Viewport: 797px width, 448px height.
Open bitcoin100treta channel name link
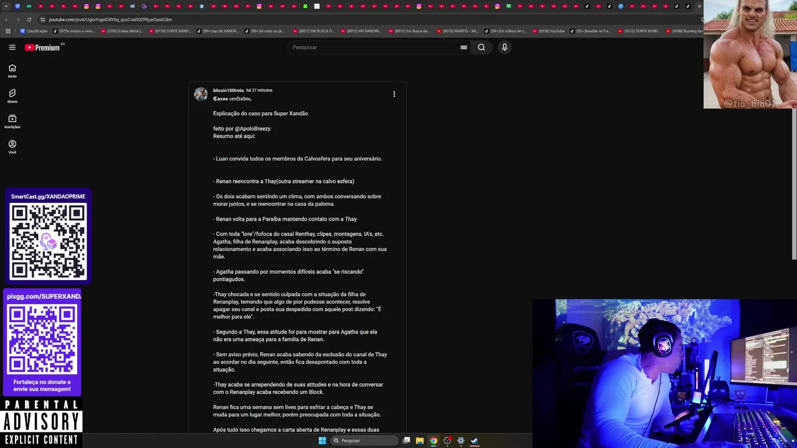pyautogui.click(x=228, y=90)
